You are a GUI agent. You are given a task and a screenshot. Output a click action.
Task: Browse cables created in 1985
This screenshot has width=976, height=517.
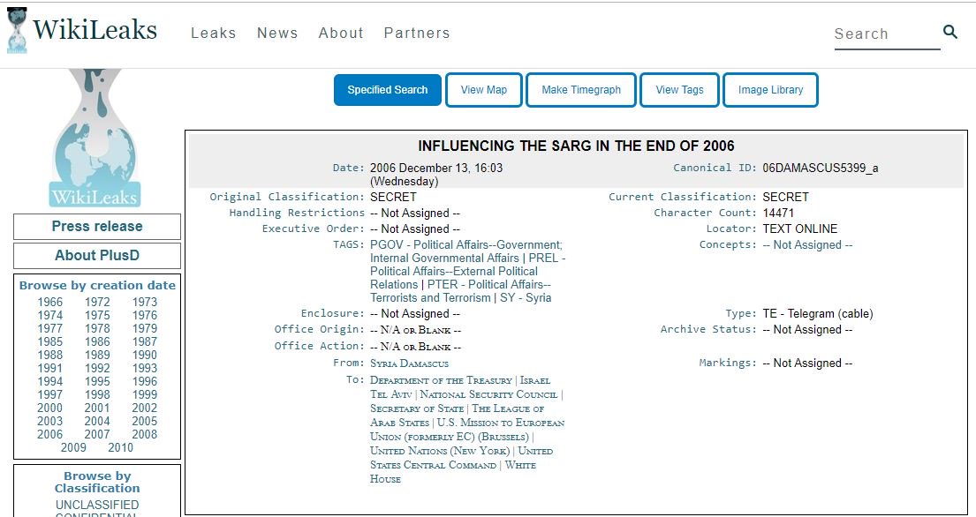click(49, 341)
